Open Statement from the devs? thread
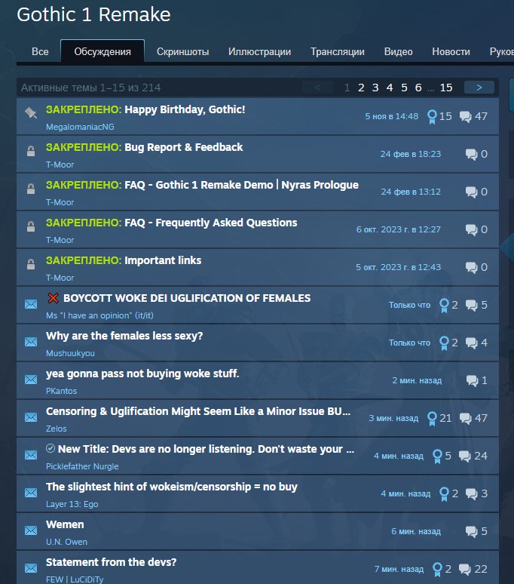 pos(111,562)
